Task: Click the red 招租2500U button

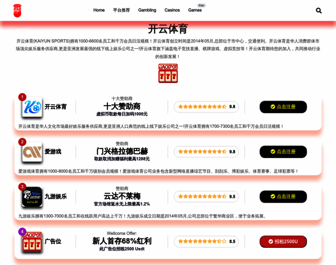Action: coord(283,242)
